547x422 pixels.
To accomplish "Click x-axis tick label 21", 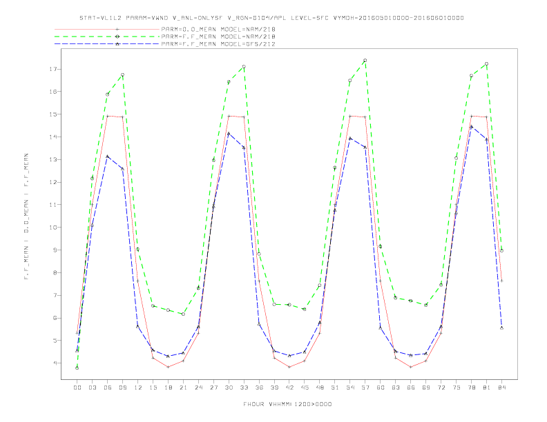I will (183, 388).
